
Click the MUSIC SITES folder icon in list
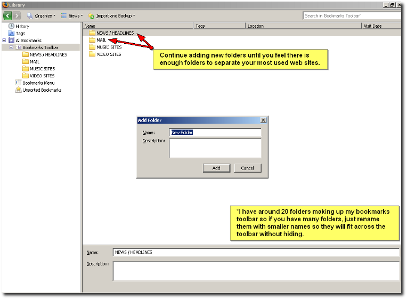click(x=92, y=47)
